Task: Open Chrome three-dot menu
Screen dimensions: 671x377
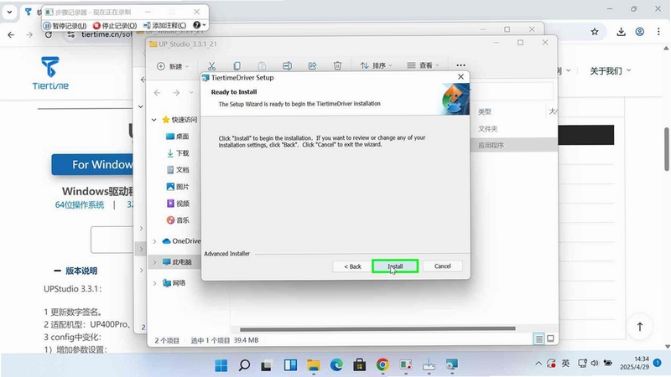Action: [x=658, y=32]
